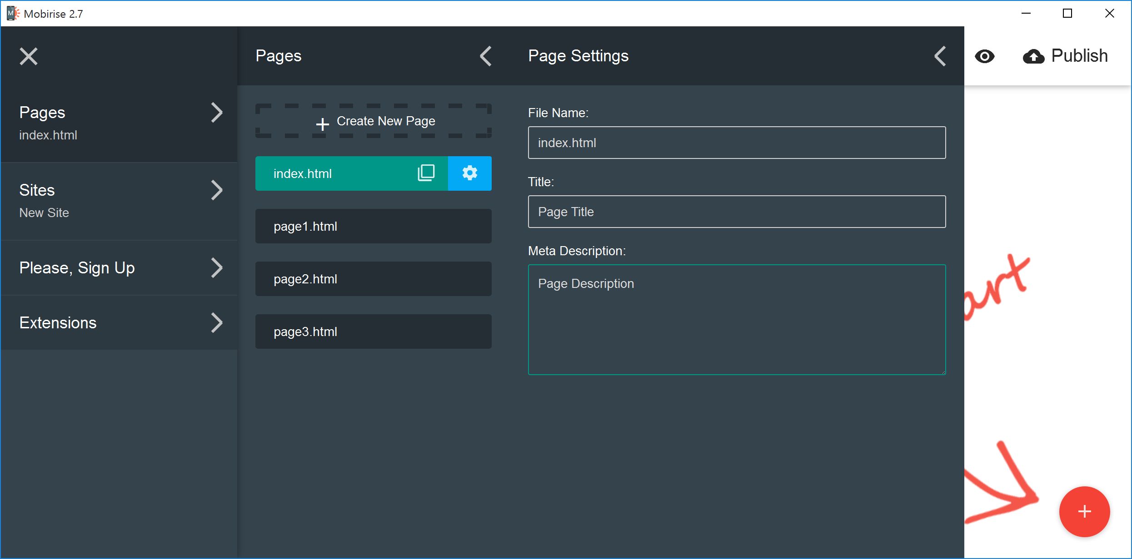Click the back chevron in Pages panel
The width and height of the screenshot is (1132, 559).
pyautogui.click(x=485, y=55)
